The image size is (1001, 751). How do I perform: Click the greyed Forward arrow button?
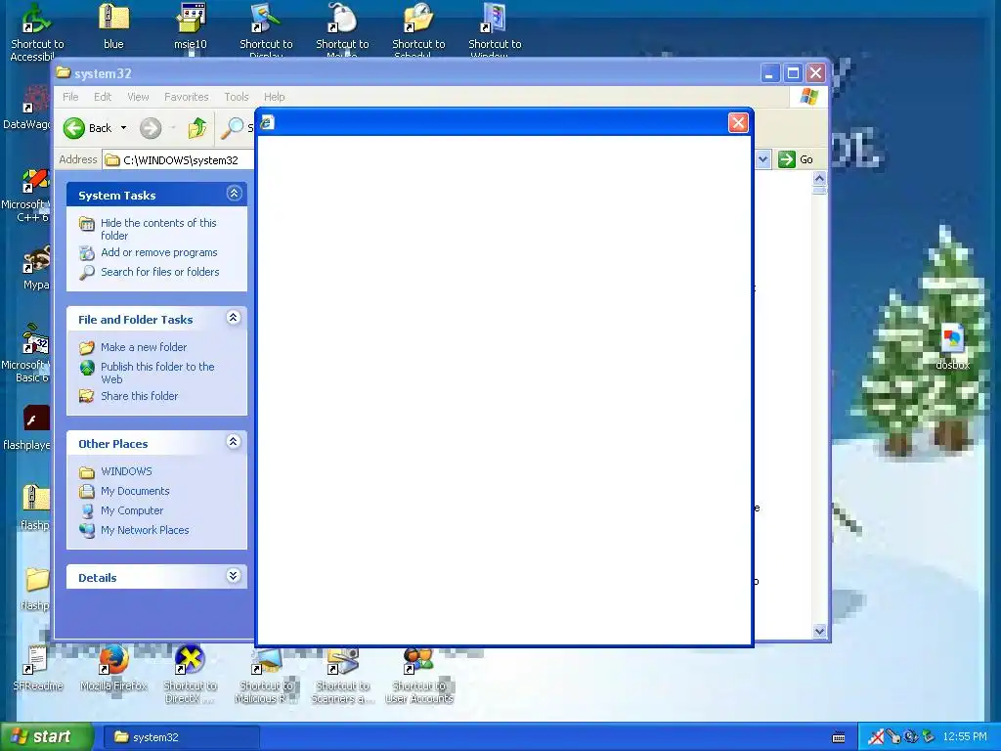[151, 128]
